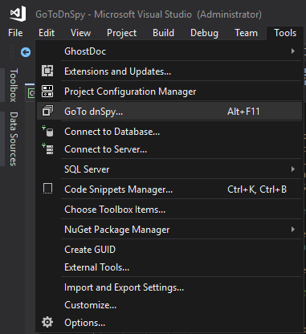Viewport: 306px width, 334px height.
Task: Open External Tools...
Action: 169,267
